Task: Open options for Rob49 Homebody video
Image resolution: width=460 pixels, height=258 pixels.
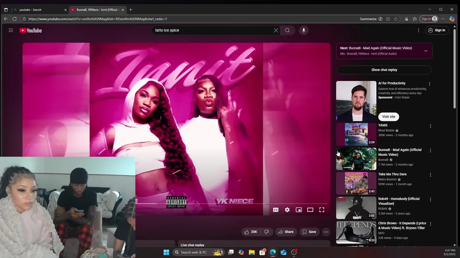Action: [x=430, y=199]
